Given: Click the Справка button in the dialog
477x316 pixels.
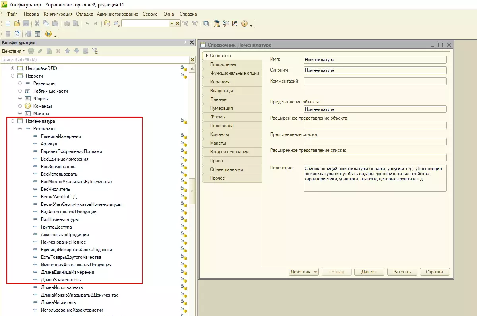Looking at the screenshot, I should (x=434, y=272).
